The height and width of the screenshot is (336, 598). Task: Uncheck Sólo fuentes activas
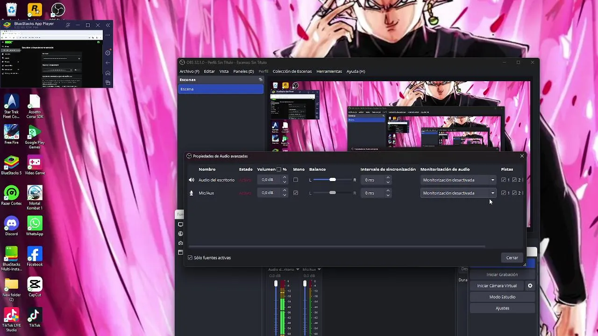[190, 258]
